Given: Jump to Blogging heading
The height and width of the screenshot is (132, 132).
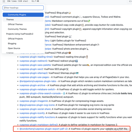Looking at the screenshot, I should click(12, 44).
